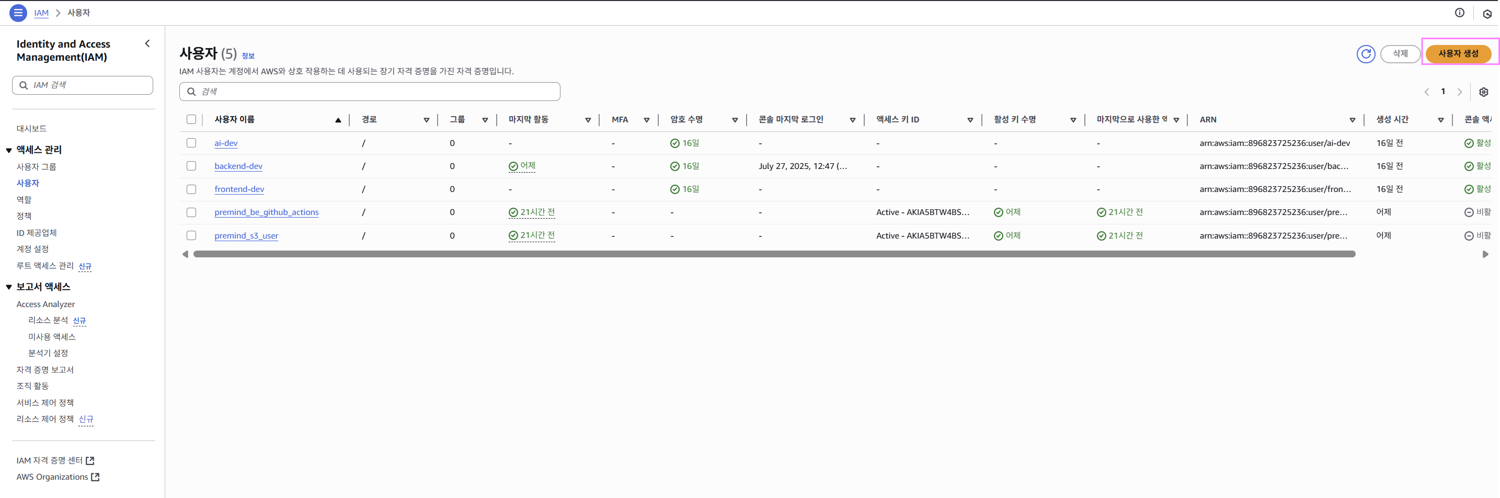Viewport: 1500px width, 498px height.
Task: Select the backend-dev user checkbox
Action: click(x=191, y=166)
